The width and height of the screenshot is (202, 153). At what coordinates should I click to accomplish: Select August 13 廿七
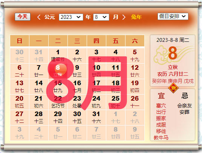[20, 87]
